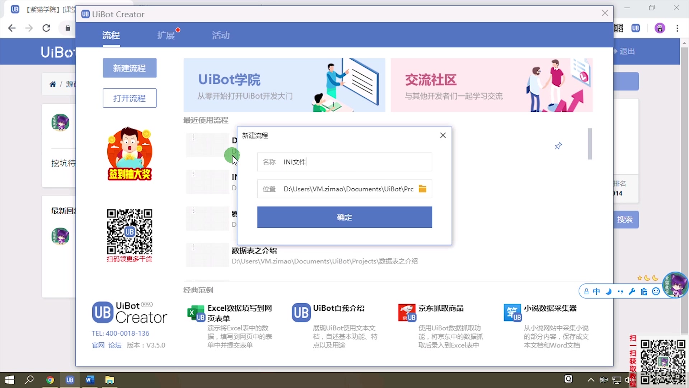Click the 打开流程 button

(x=129, y=98)
